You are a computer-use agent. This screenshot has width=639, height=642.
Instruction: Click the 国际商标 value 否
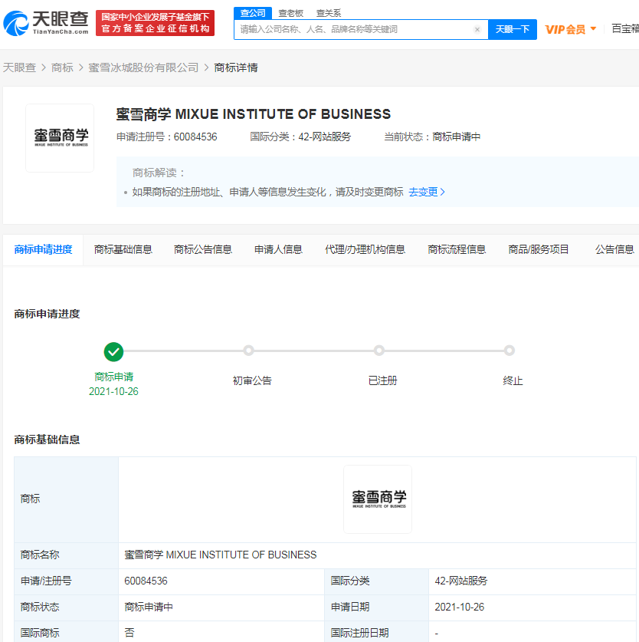click(129, 633)
